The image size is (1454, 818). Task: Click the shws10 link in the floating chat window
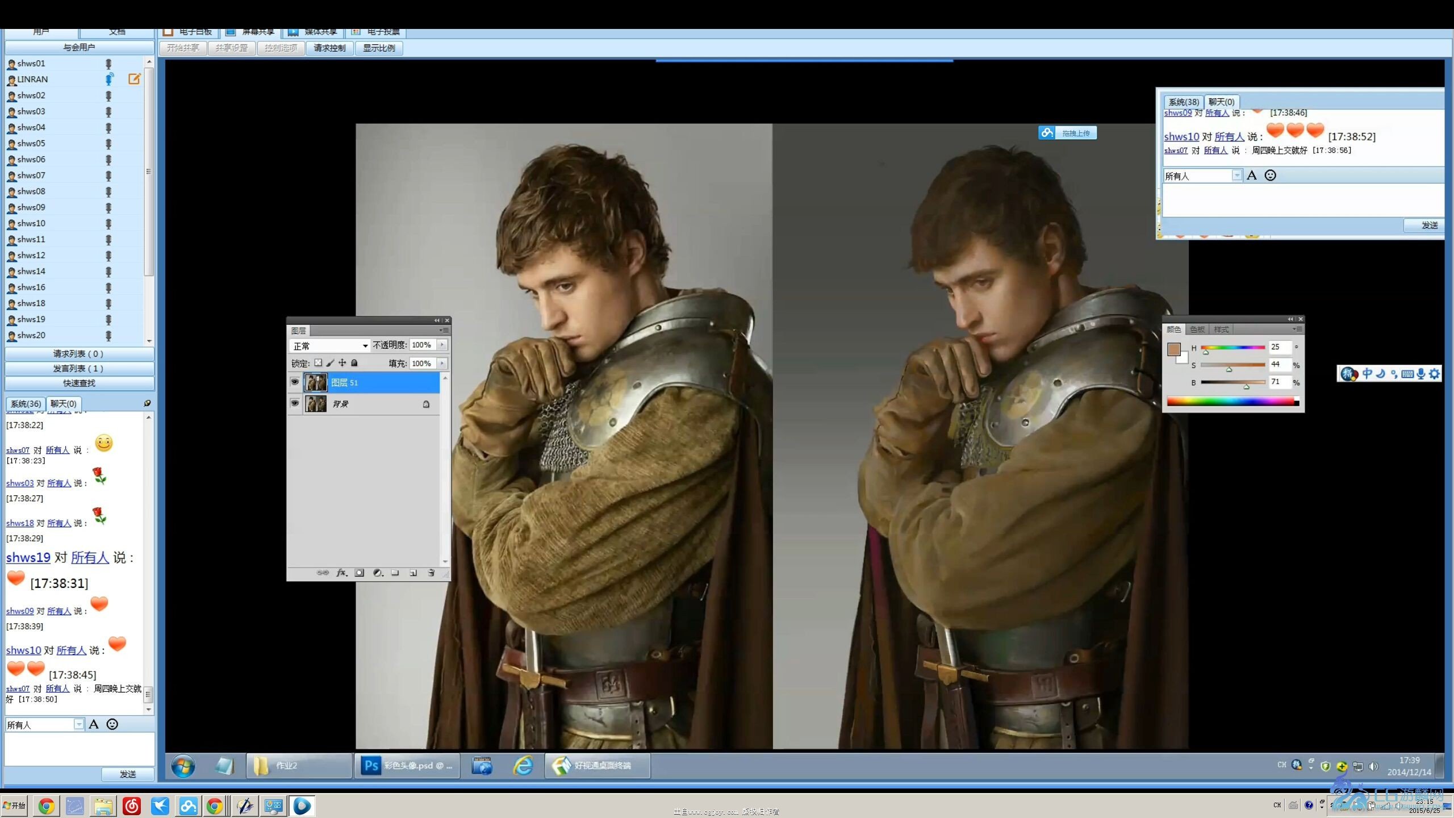point(1181,136)
